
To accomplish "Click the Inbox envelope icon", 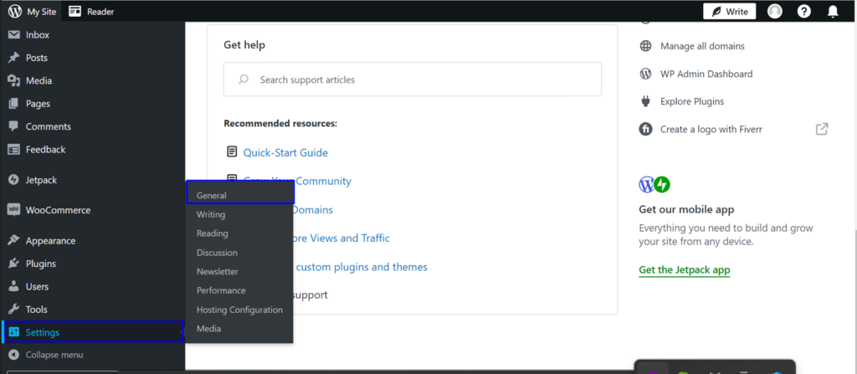I will (14, 35).
